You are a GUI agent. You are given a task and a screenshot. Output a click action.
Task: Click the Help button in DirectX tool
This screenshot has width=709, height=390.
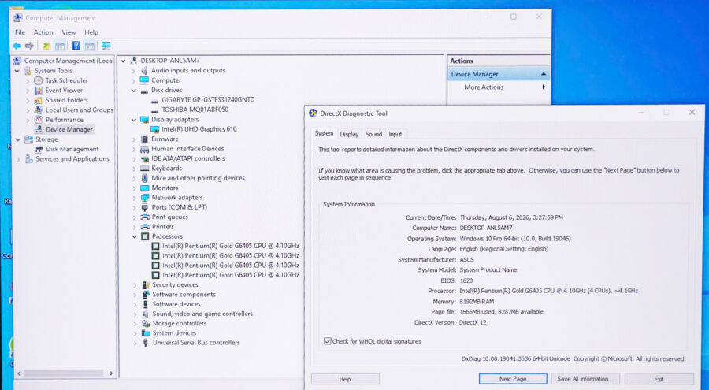[x=345, y=379]
